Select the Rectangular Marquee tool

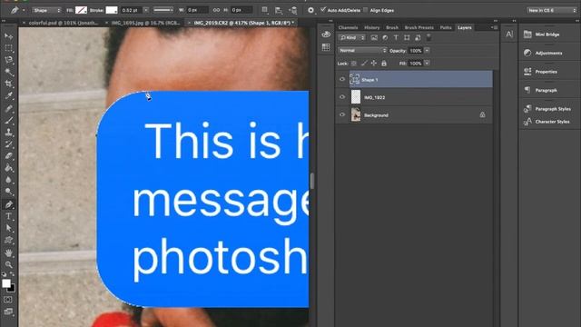coord(8,48)
